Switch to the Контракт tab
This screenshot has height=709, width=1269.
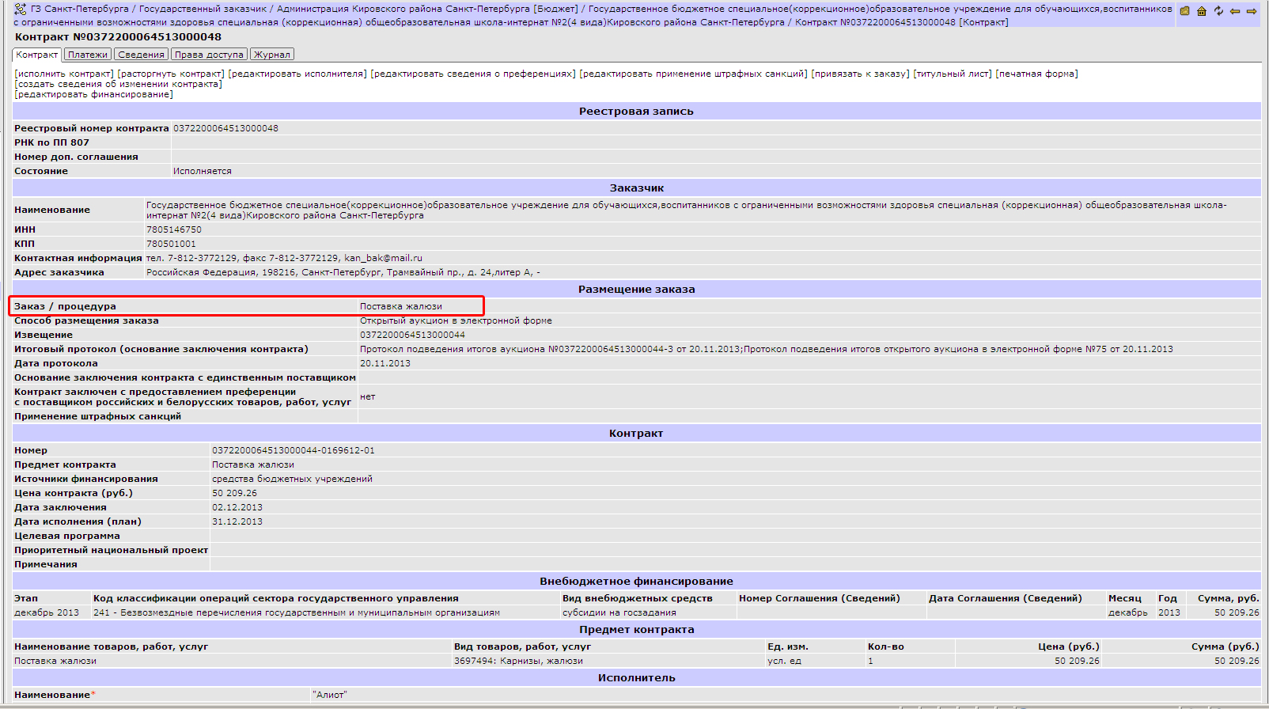point(37,55)
